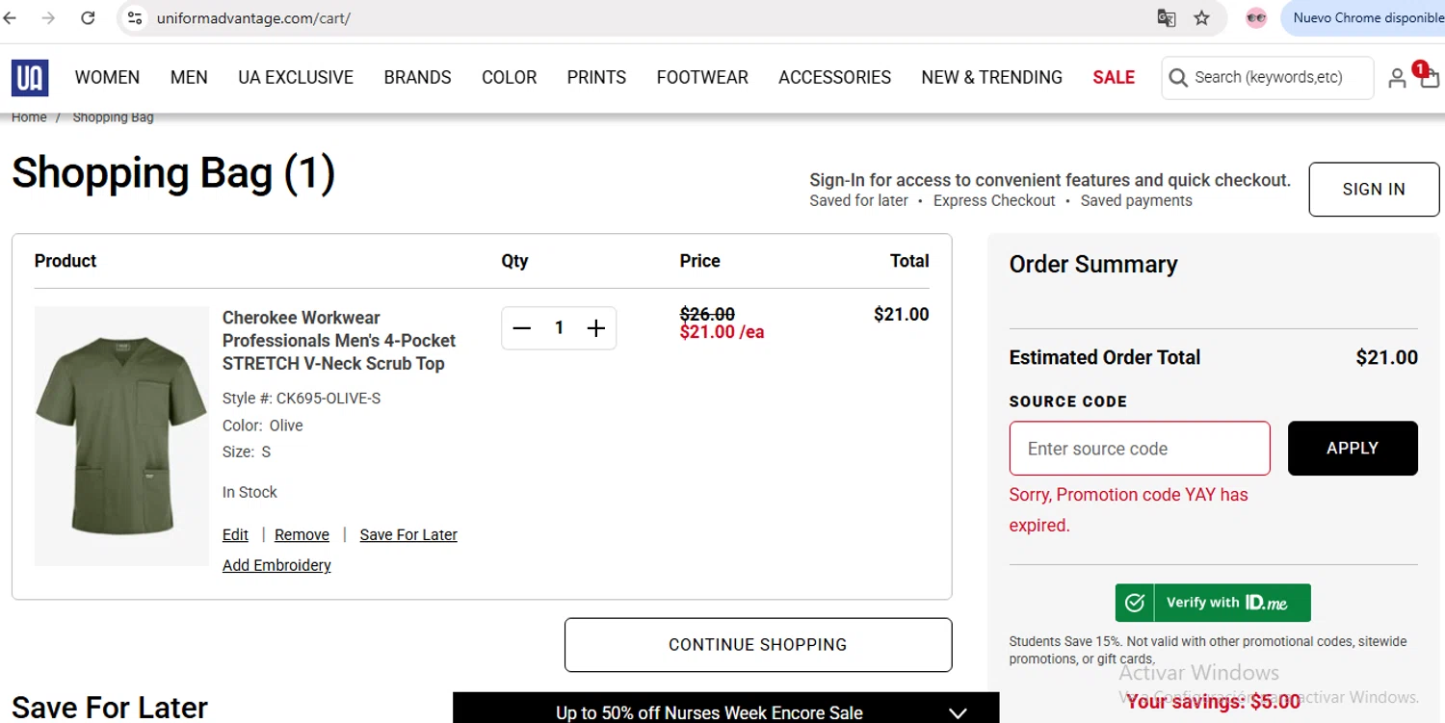Click the olive scrub top thumbnail
This screenshot has width=1445, height=723.
121,436
